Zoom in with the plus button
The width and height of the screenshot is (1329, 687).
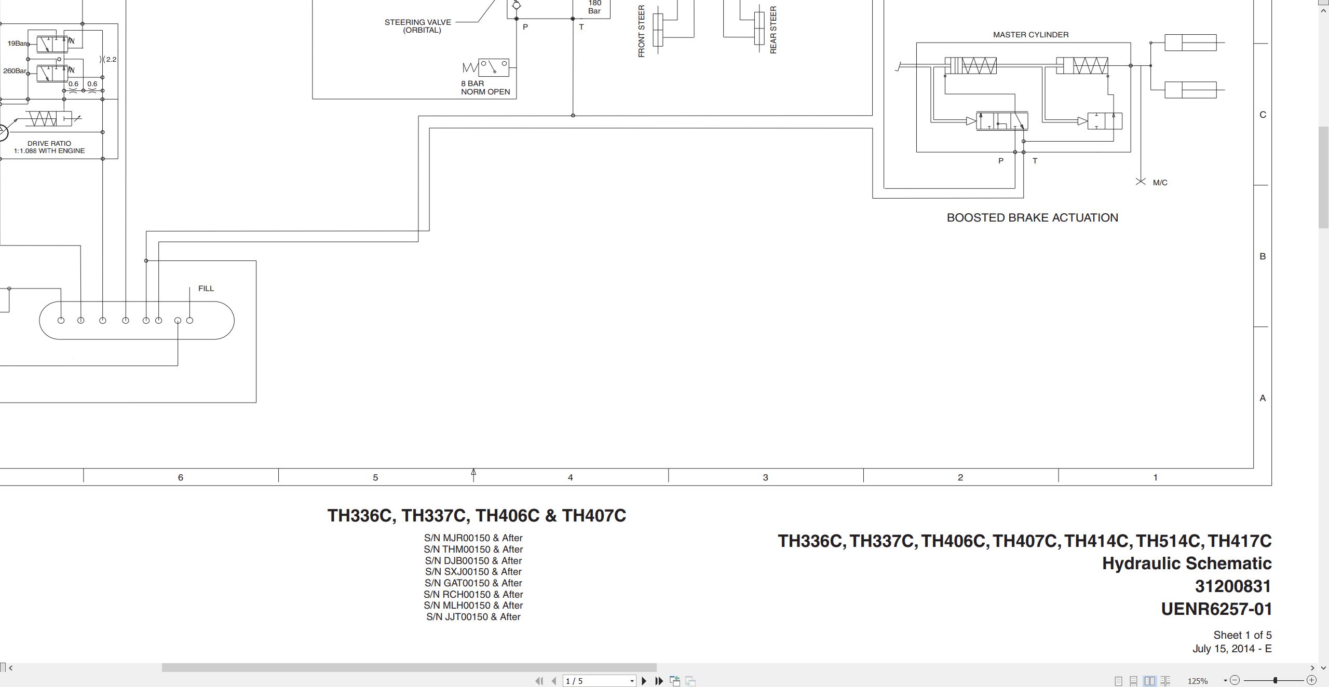[x=1311, y=680]
